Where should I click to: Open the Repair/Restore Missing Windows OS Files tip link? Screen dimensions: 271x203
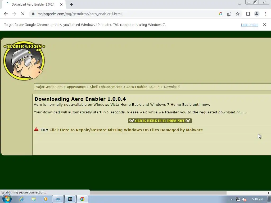pyautogui.click(x=126, y=130)
